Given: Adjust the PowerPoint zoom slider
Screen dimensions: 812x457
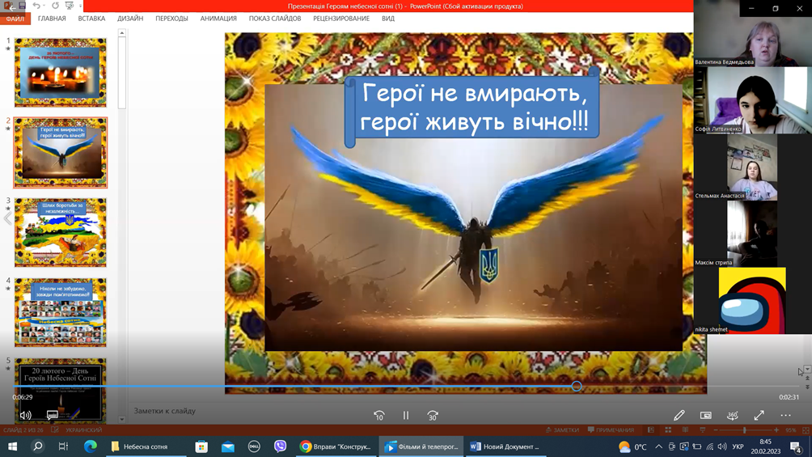Looking at the screenshot, I should pyautogui.click(x=745, y=430).
